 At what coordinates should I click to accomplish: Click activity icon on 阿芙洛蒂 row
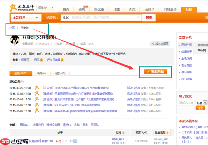[x=37, y=111]
